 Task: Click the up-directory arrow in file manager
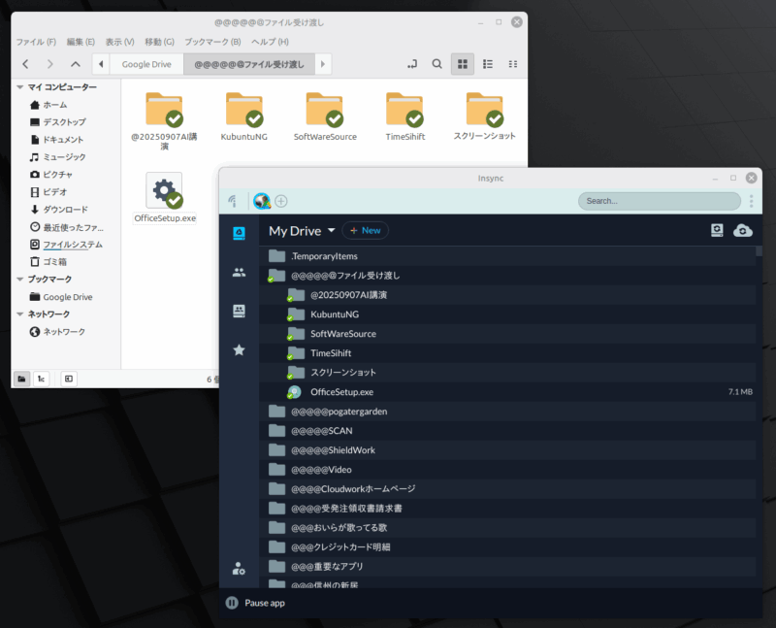coord(76,64)
